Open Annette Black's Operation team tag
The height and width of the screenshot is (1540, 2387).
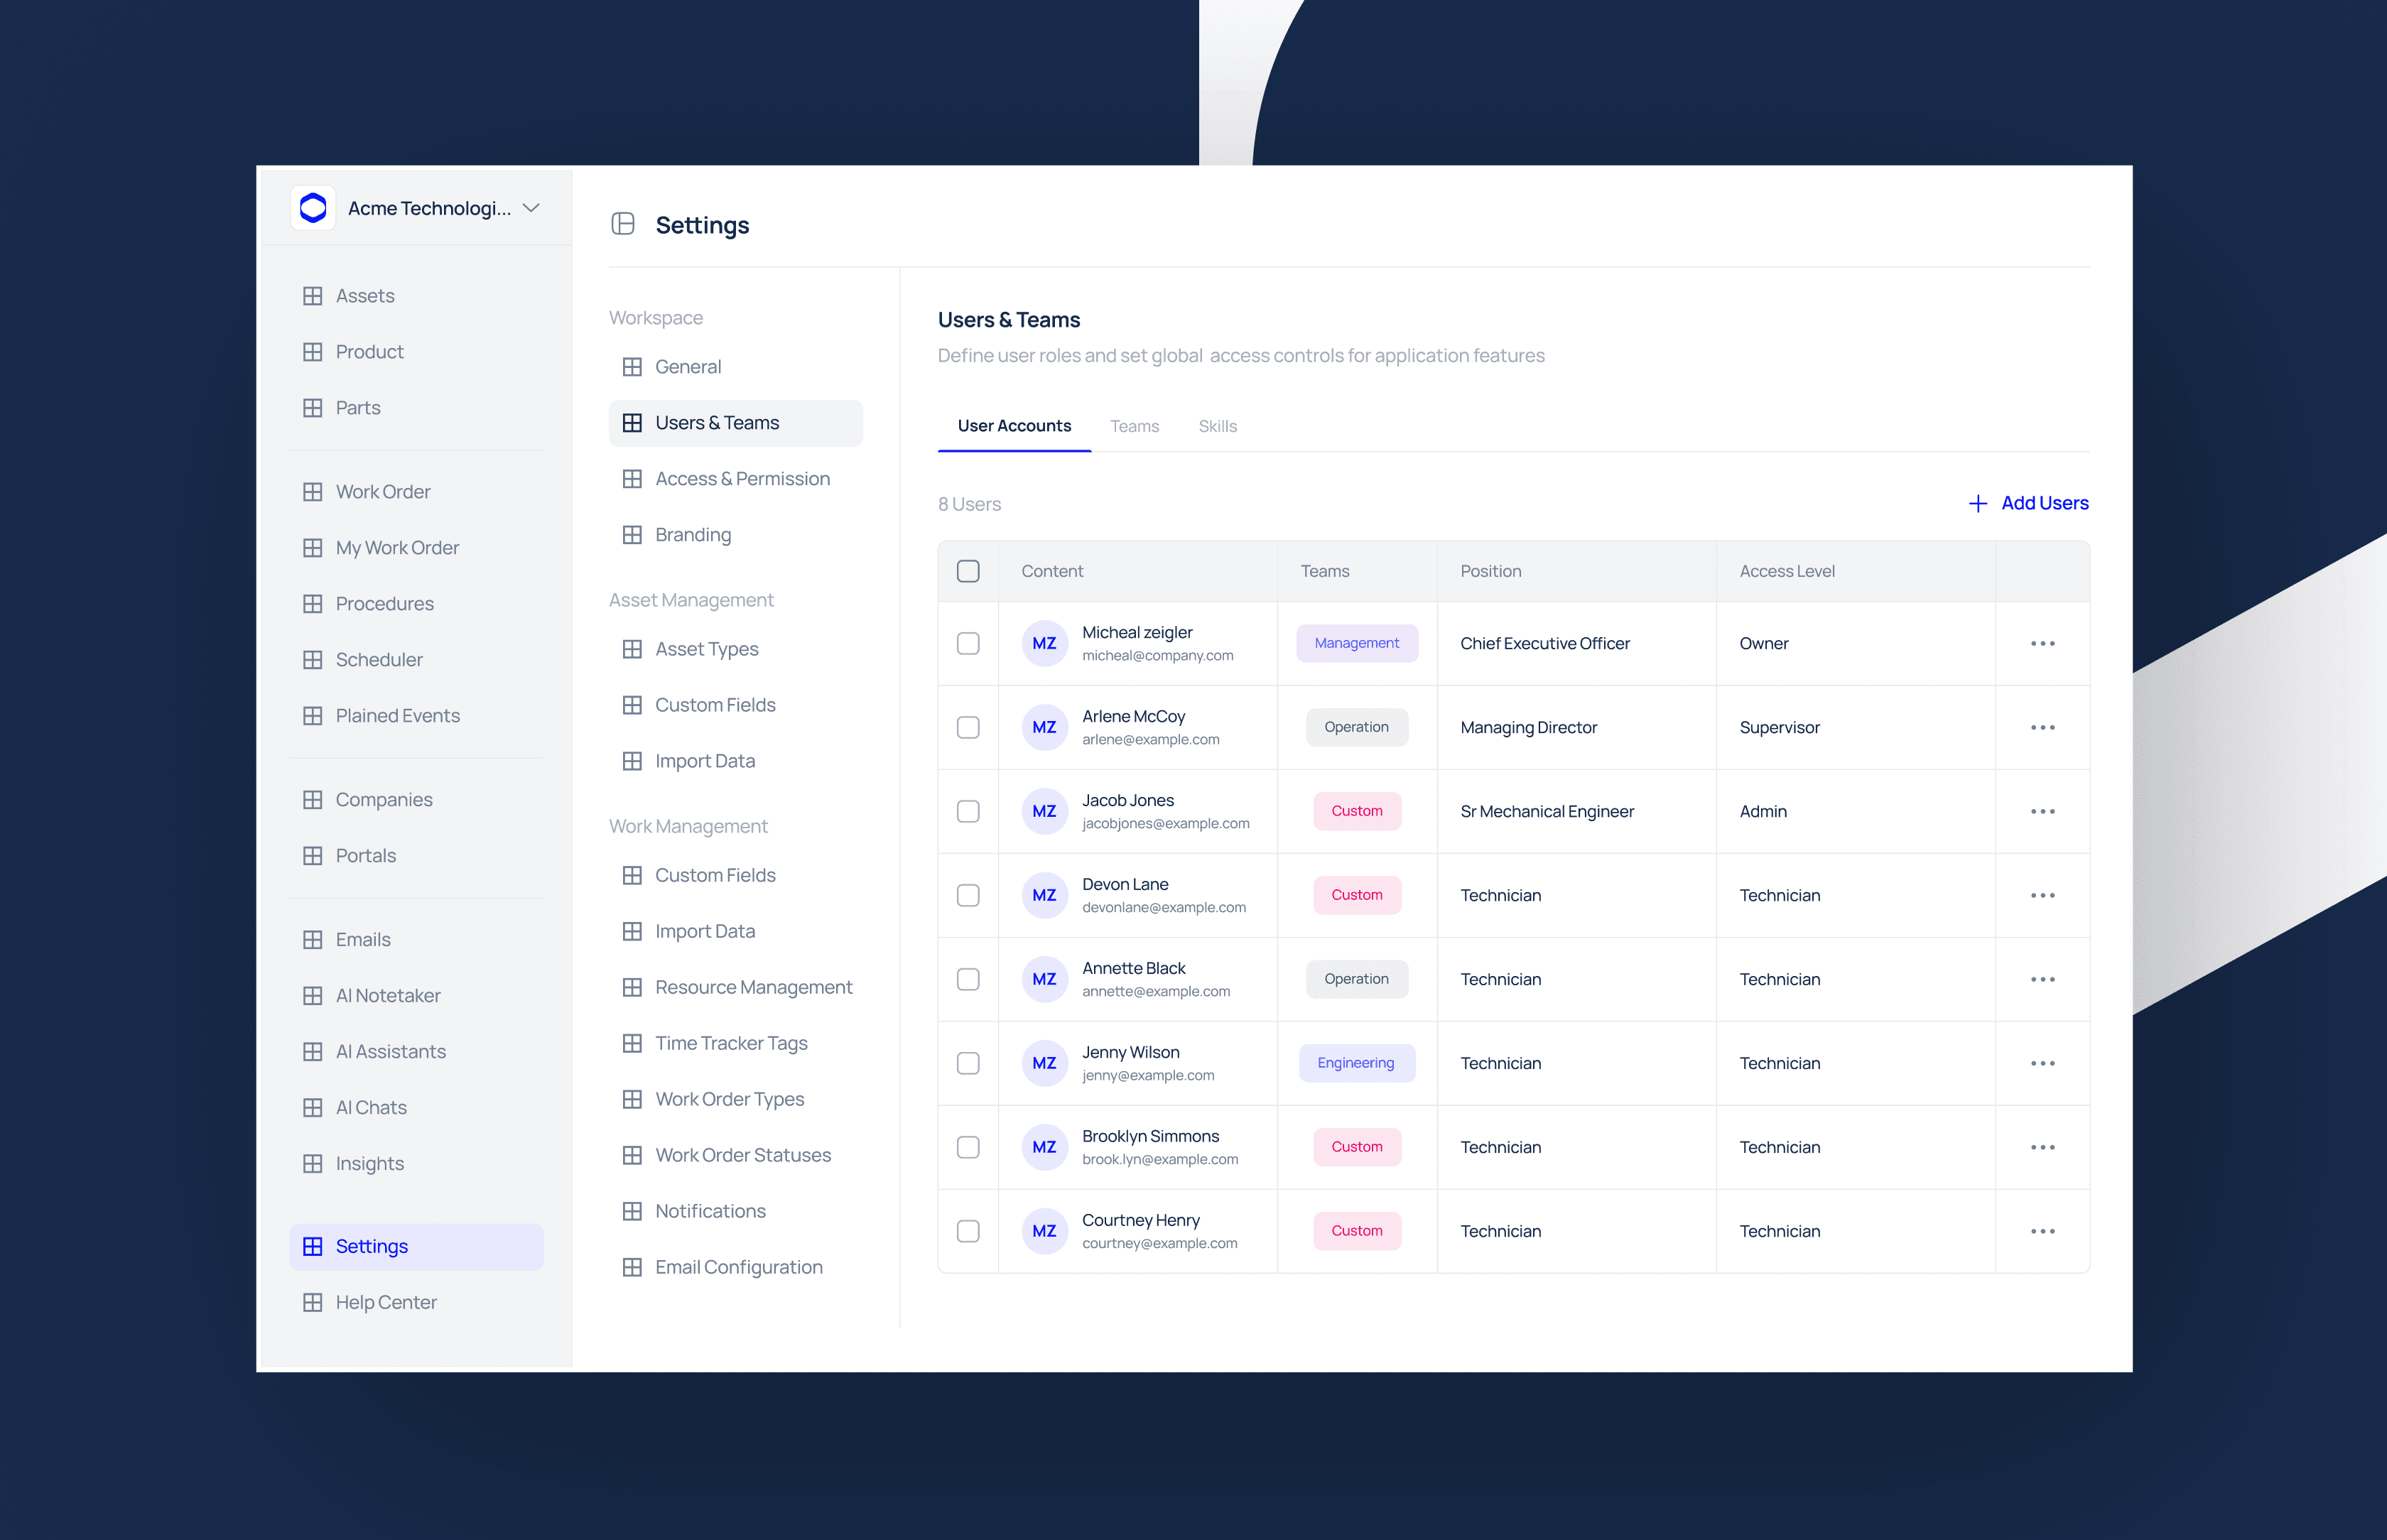tap(1356, 980)
